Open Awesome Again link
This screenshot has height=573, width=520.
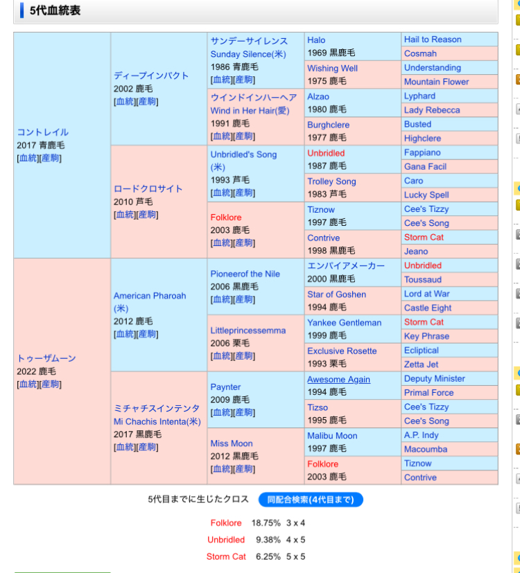pyautogui.click(x=338, y=379)
